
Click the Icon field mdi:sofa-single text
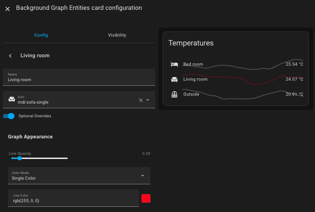click(x=33, y=102)
